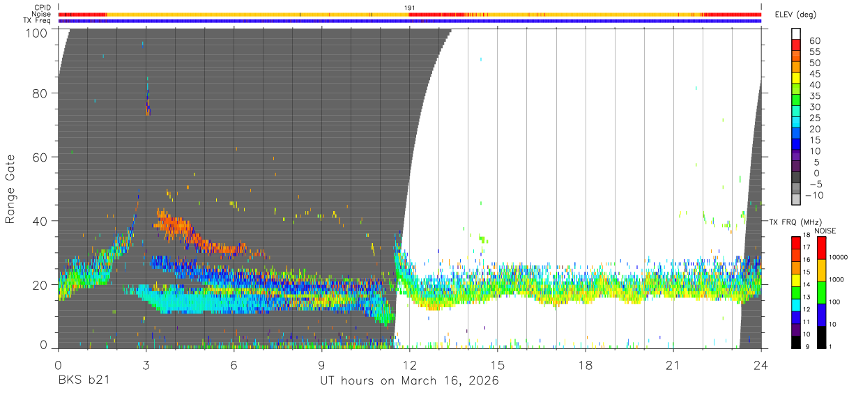Click the CPID value 191 above the plot
The width and height of the screenshot is (856, 395).
click(x=410, y=8)
